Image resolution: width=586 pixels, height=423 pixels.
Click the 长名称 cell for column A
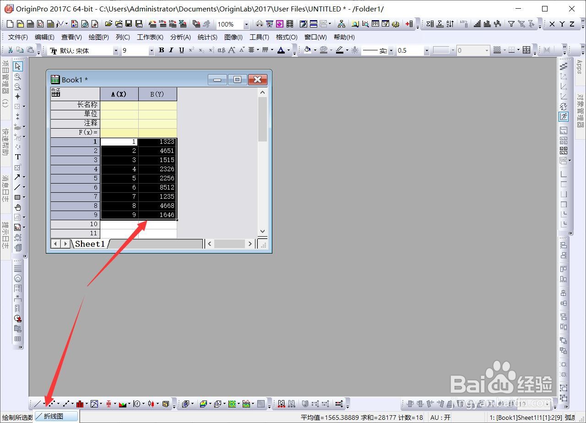[119, 105]
